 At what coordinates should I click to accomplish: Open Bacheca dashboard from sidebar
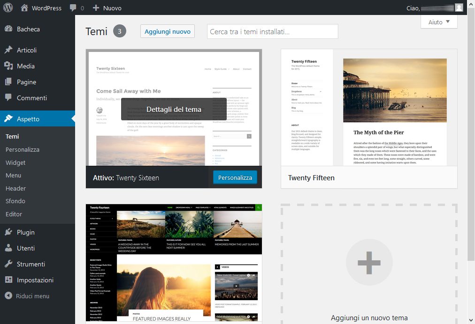click(28, 29)
